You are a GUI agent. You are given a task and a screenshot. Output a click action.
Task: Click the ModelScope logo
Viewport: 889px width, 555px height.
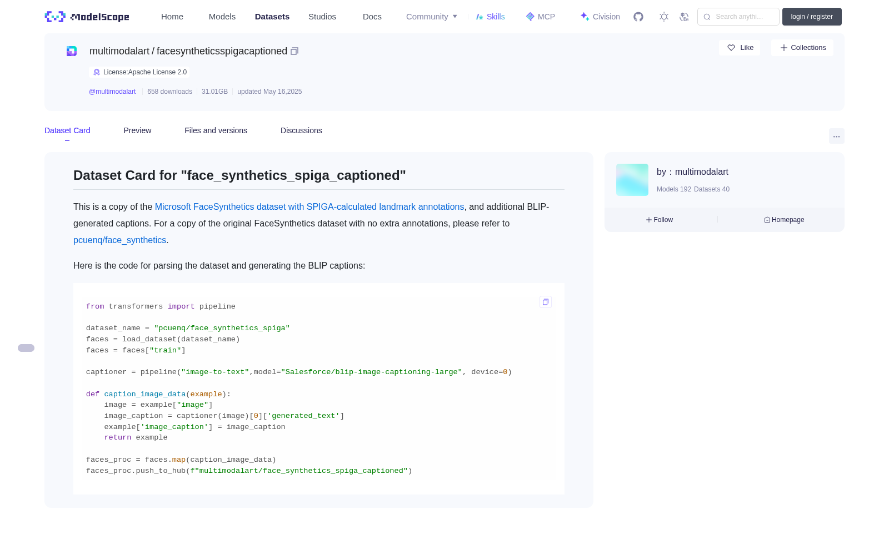click(87, 17)
